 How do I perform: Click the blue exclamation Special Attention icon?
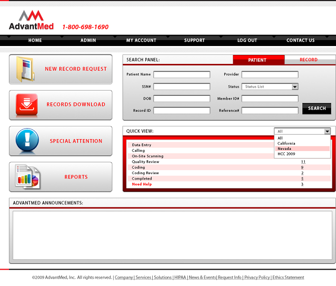coord(27,140)
